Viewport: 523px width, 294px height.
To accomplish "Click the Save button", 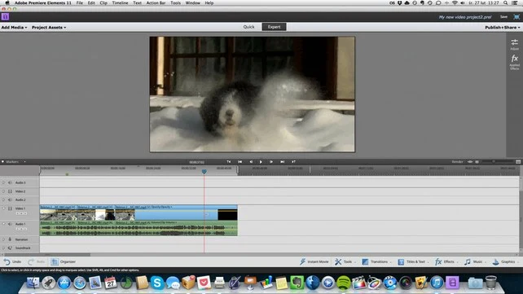I will coord(503,16).
